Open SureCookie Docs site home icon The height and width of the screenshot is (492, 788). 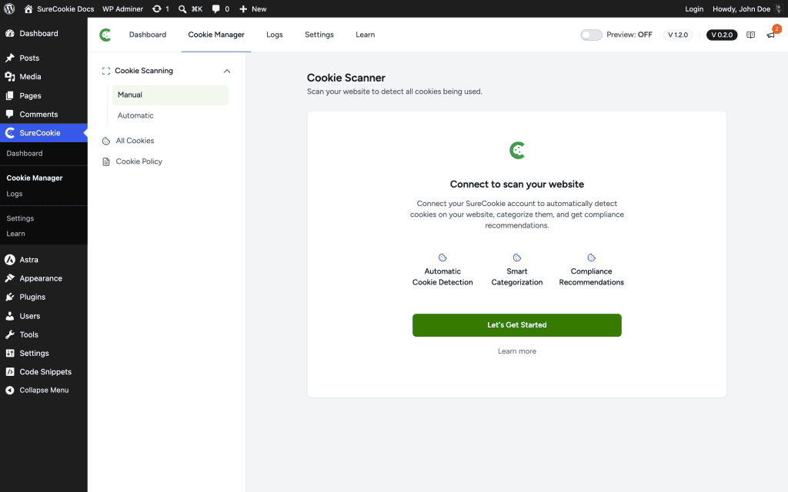[28, 8]
